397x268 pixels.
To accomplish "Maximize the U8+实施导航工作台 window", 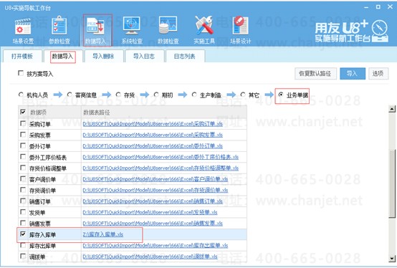I will [378, 7].
